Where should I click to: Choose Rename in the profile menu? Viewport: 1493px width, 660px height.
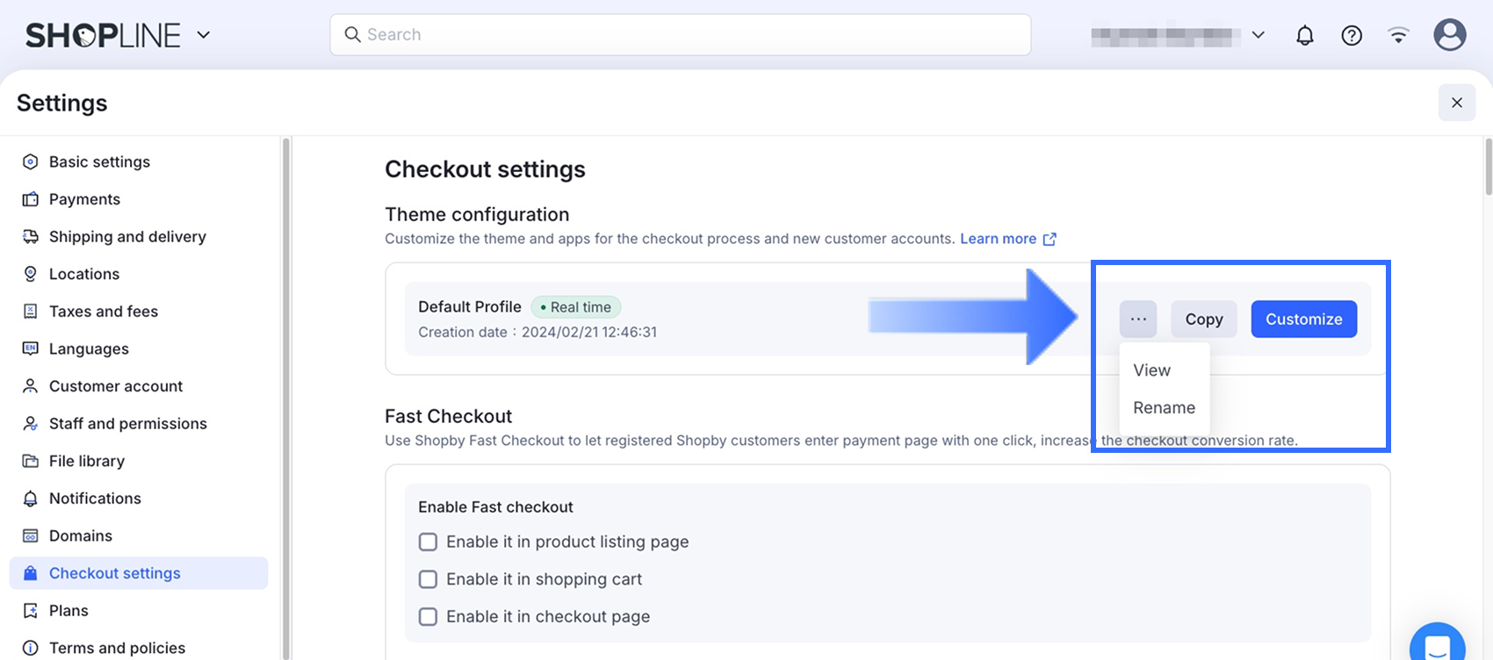coord(1164,408)
